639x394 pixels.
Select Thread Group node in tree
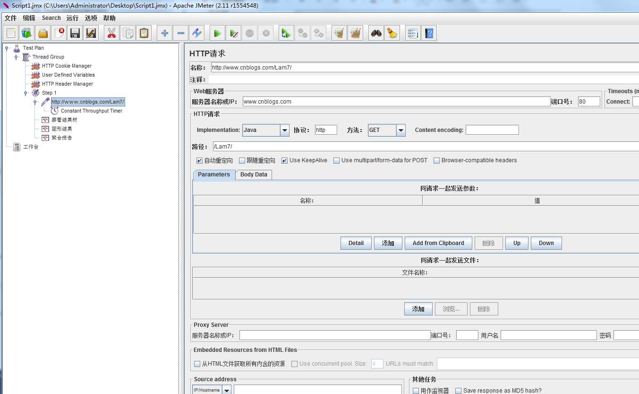48,57
